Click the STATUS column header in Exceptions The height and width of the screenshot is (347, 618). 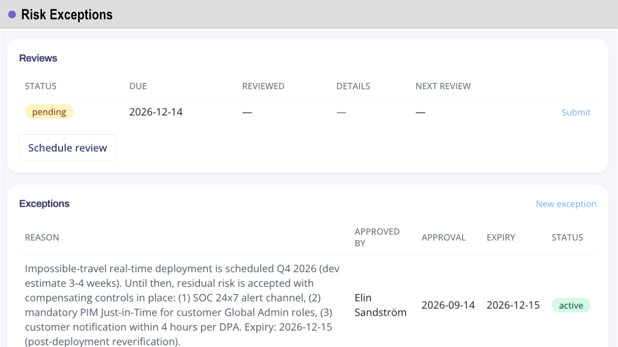567,238
